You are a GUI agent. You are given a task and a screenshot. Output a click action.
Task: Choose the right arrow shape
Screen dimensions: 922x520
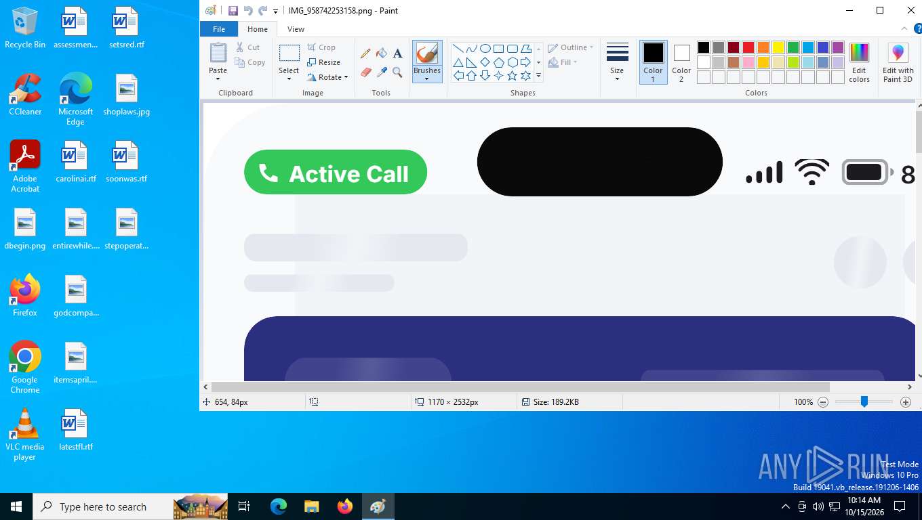pos(525,62)
